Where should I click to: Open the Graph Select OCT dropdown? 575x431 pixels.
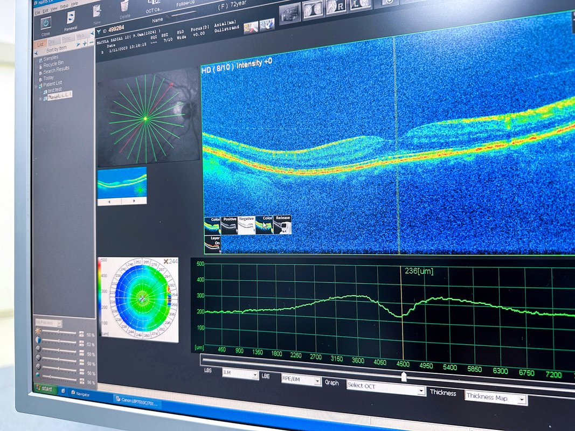click(x=385, y=387)
